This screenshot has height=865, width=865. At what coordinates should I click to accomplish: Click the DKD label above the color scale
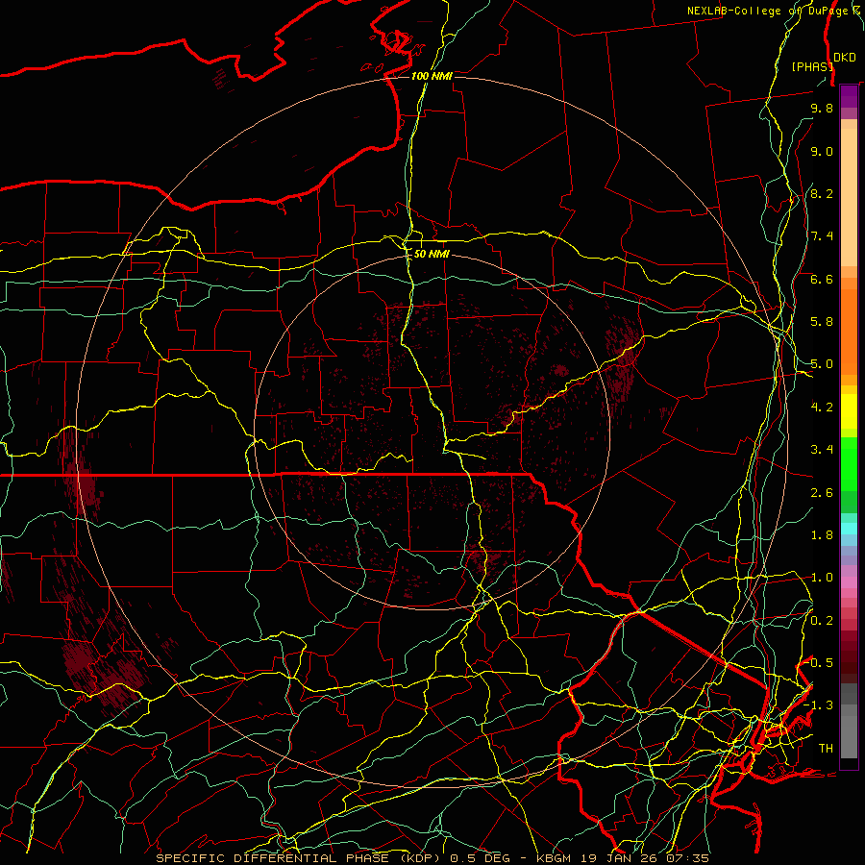click(845, 58)
